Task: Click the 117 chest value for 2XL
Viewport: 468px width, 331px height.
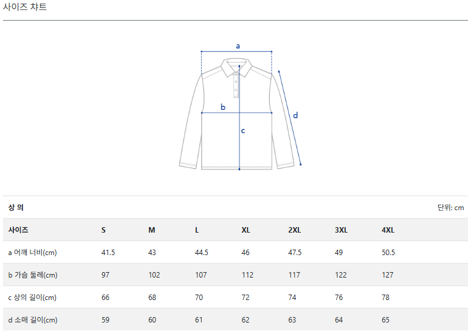Action: click(x=294, y=275)
